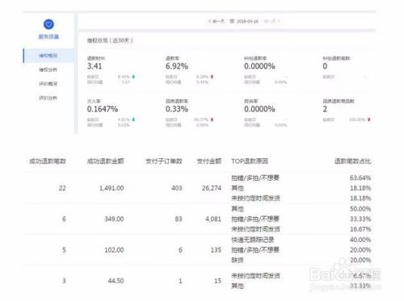Click the 支付子订单数 column header
Viewport: 404px width, 301px height.
pyautogui.click(x=164, y=161)
